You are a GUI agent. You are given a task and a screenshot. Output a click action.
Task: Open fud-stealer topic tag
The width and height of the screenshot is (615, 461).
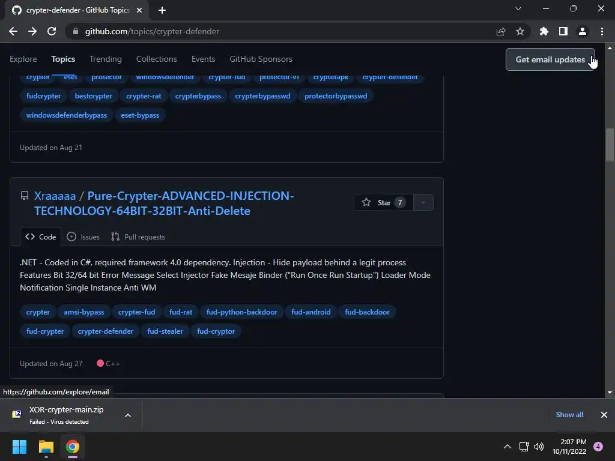[x=165, y=331]
